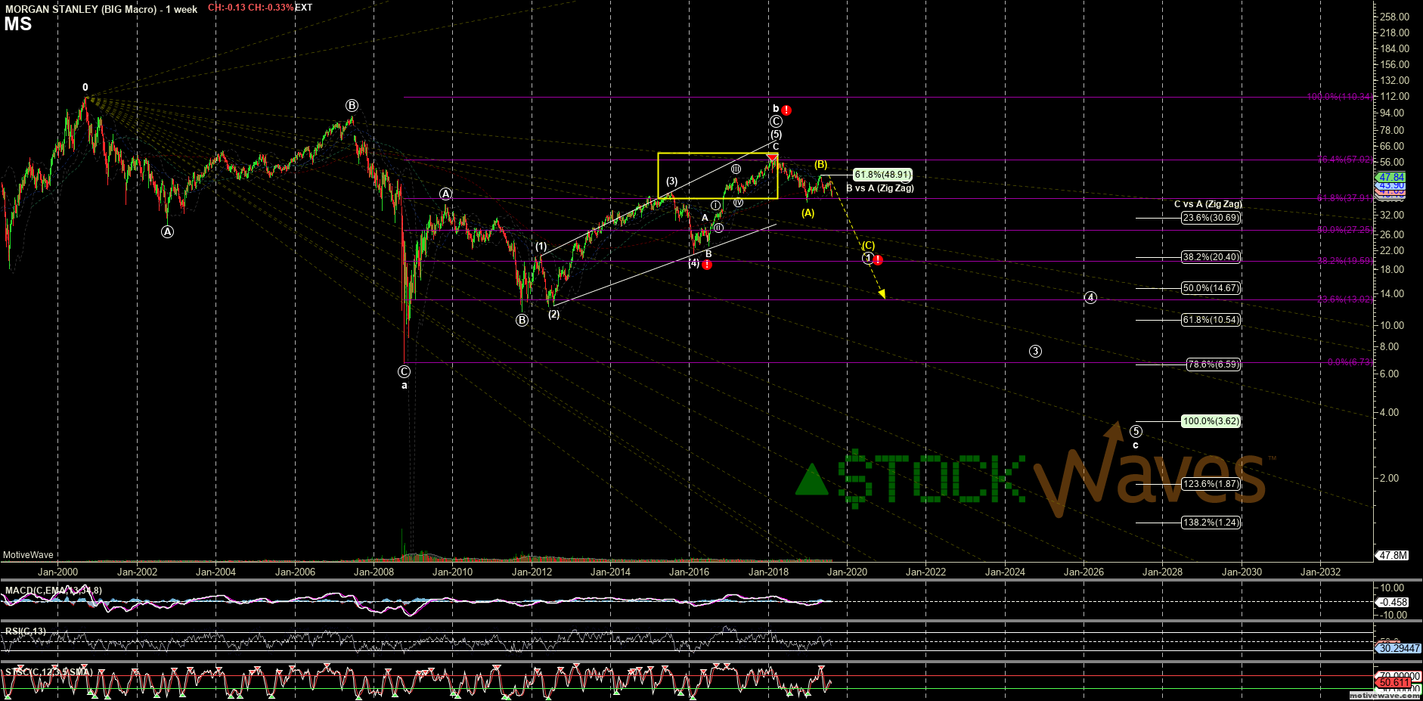
Task: Select the 123.6%(1.87) Fibonacci label
Action: click(x=1211, y=484)
